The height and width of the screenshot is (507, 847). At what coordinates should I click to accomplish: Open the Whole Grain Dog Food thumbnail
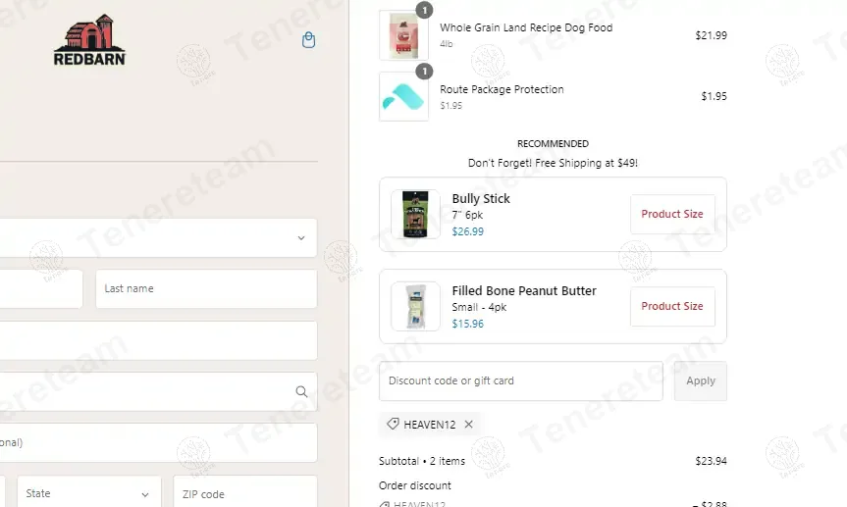tap(403, 35)
